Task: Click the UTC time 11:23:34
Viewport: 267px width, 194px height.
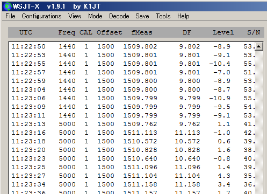Action: [28, 184]
